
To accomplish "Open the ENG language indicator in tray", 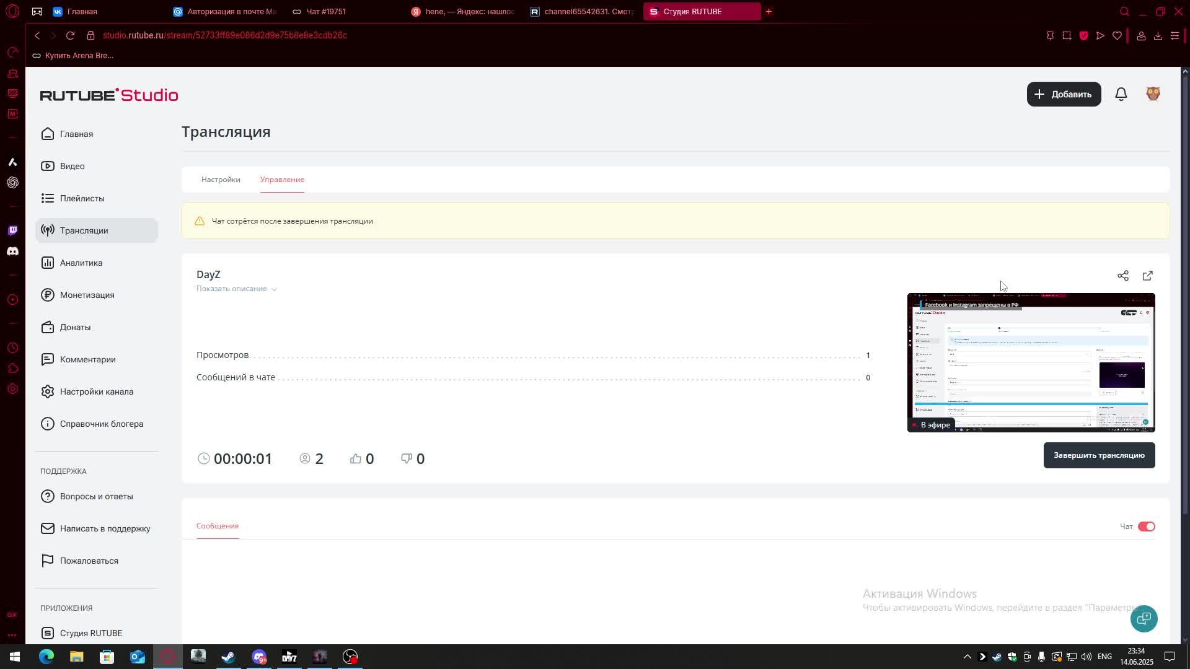I will (1104, 657).
